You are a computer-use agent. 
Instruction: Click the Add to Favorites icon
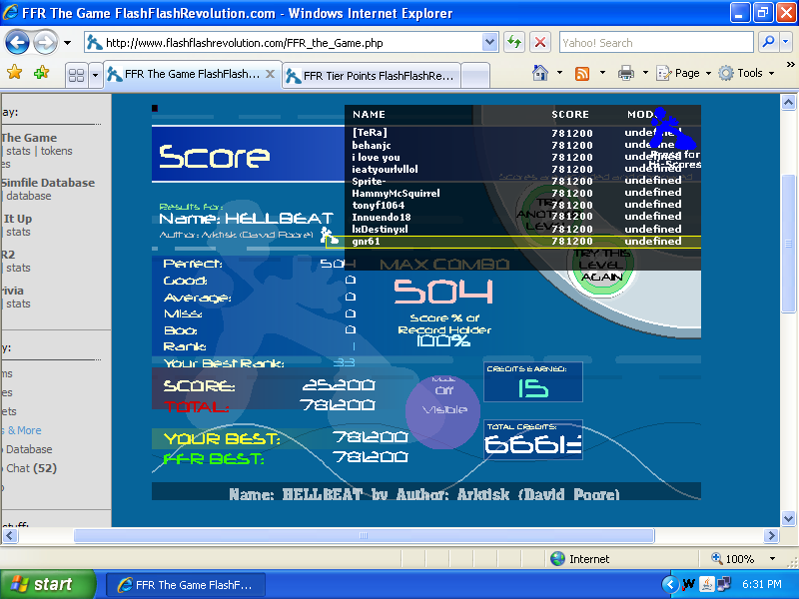(41, 73)
